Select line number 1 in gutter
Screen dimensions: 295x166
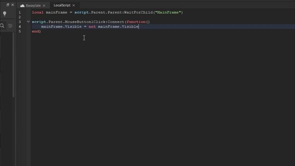click(x=19, y=12)
